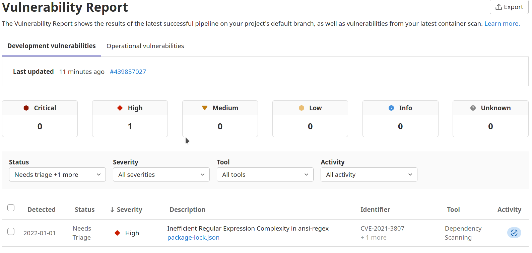This screenshot has height=253, width=532.
Task: Select the Development vulnerabilities tab
Action: point(52,46)
